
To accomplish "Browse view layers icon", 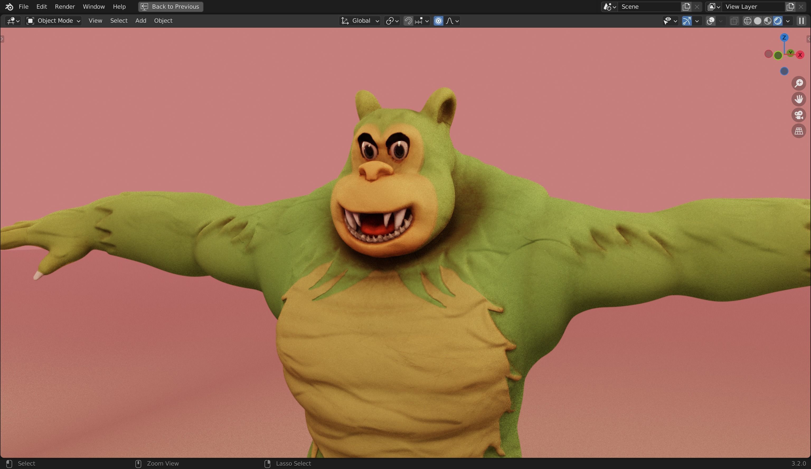I will [714, 7].
